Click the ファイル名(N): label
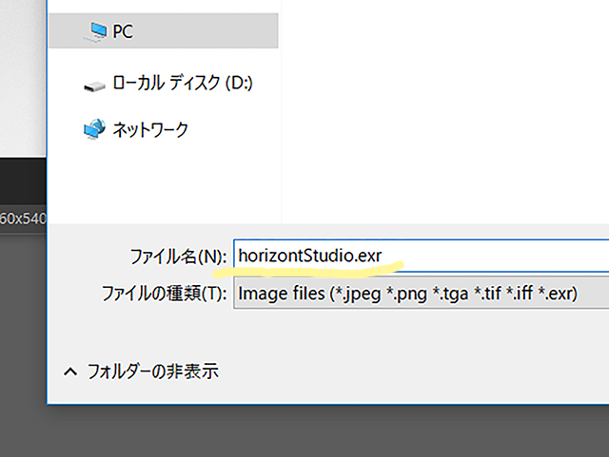The height and width of the screenshot is (457, 609). [x=178, y=257]
